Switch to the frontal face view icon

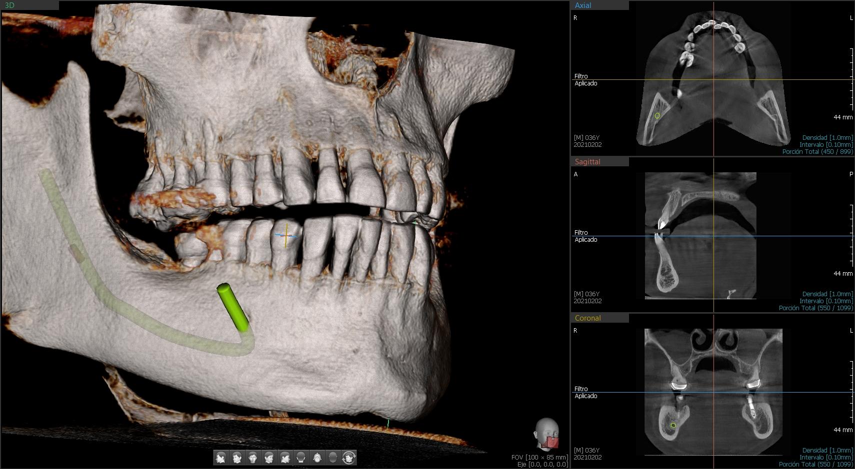[x=253, y=458]
